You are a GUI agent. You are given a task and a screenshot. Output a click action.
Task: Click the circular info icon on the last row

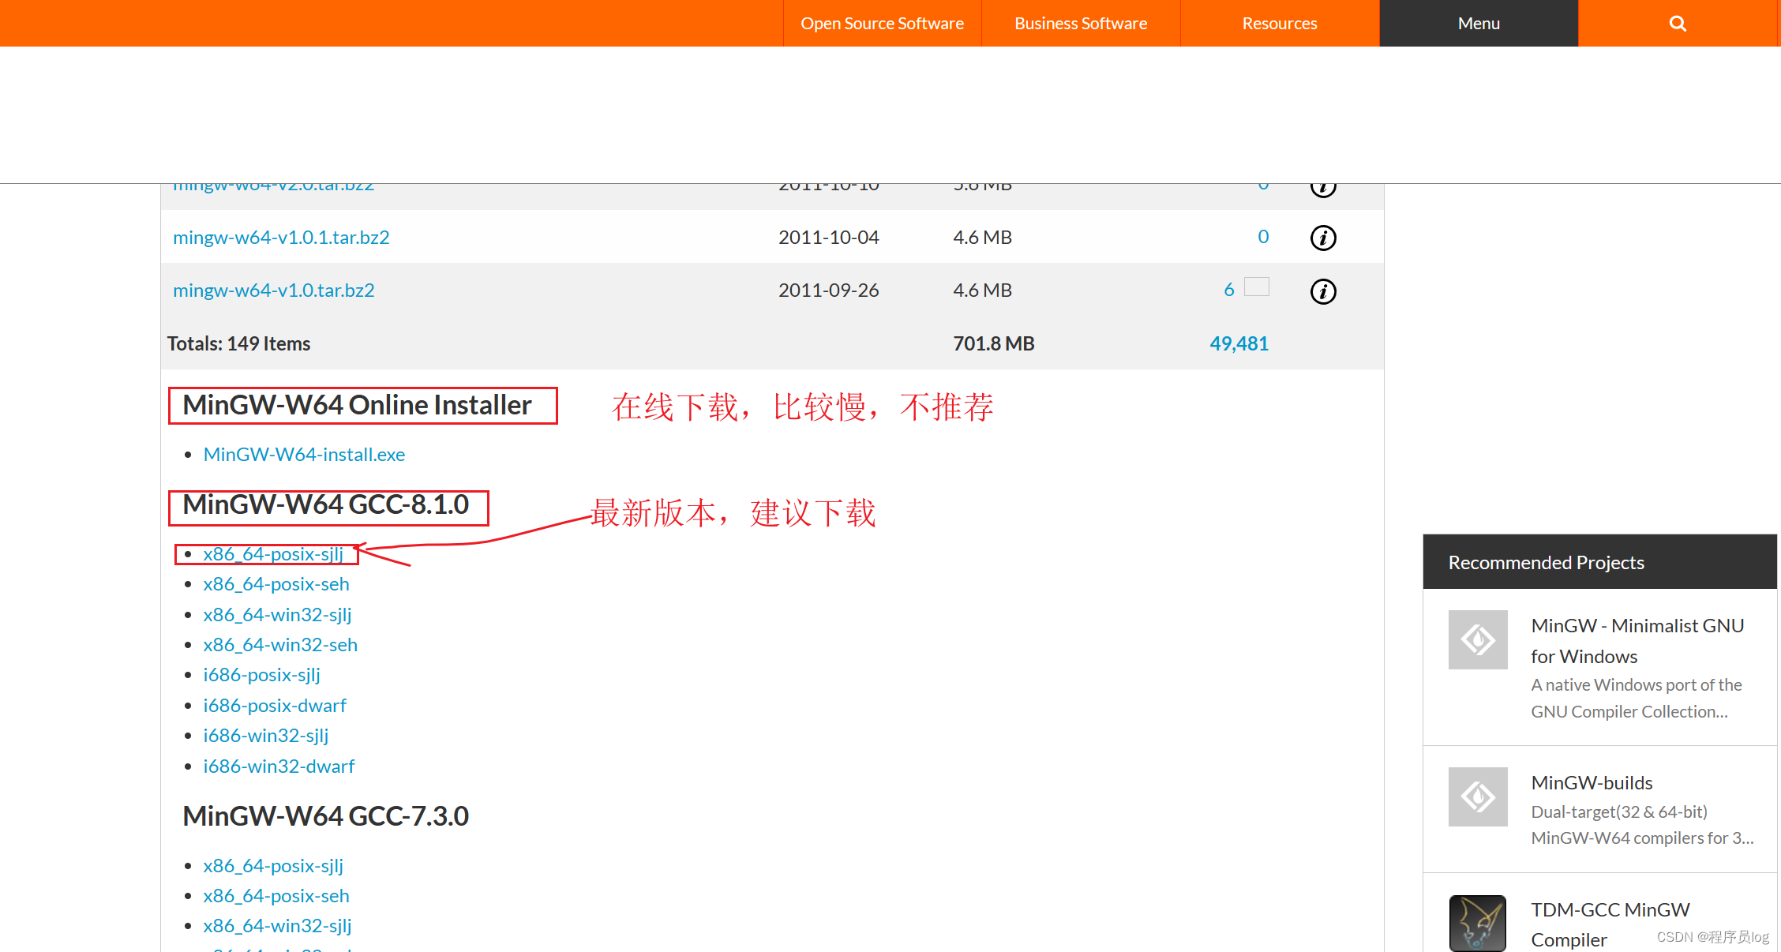tap(1325, 291)
